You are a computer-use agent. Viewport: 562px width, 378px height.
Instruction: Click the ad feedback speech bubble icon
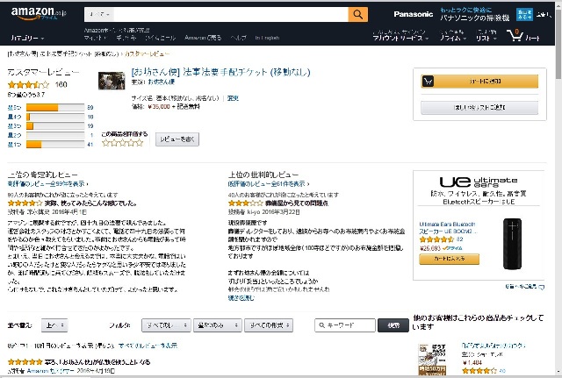541,287
